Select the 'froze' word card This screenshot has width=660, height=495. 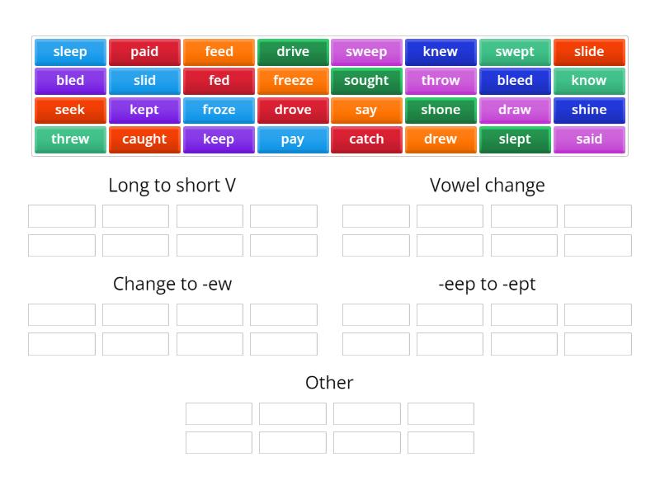[218, 110]
